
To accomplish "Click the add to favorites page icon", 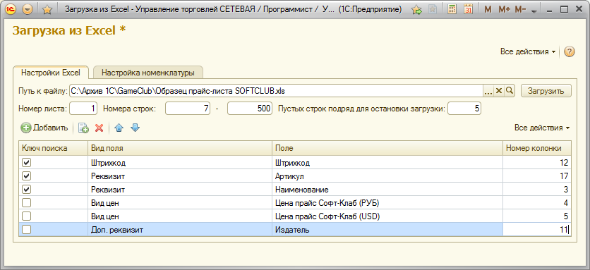I will [x=433, y=10].
